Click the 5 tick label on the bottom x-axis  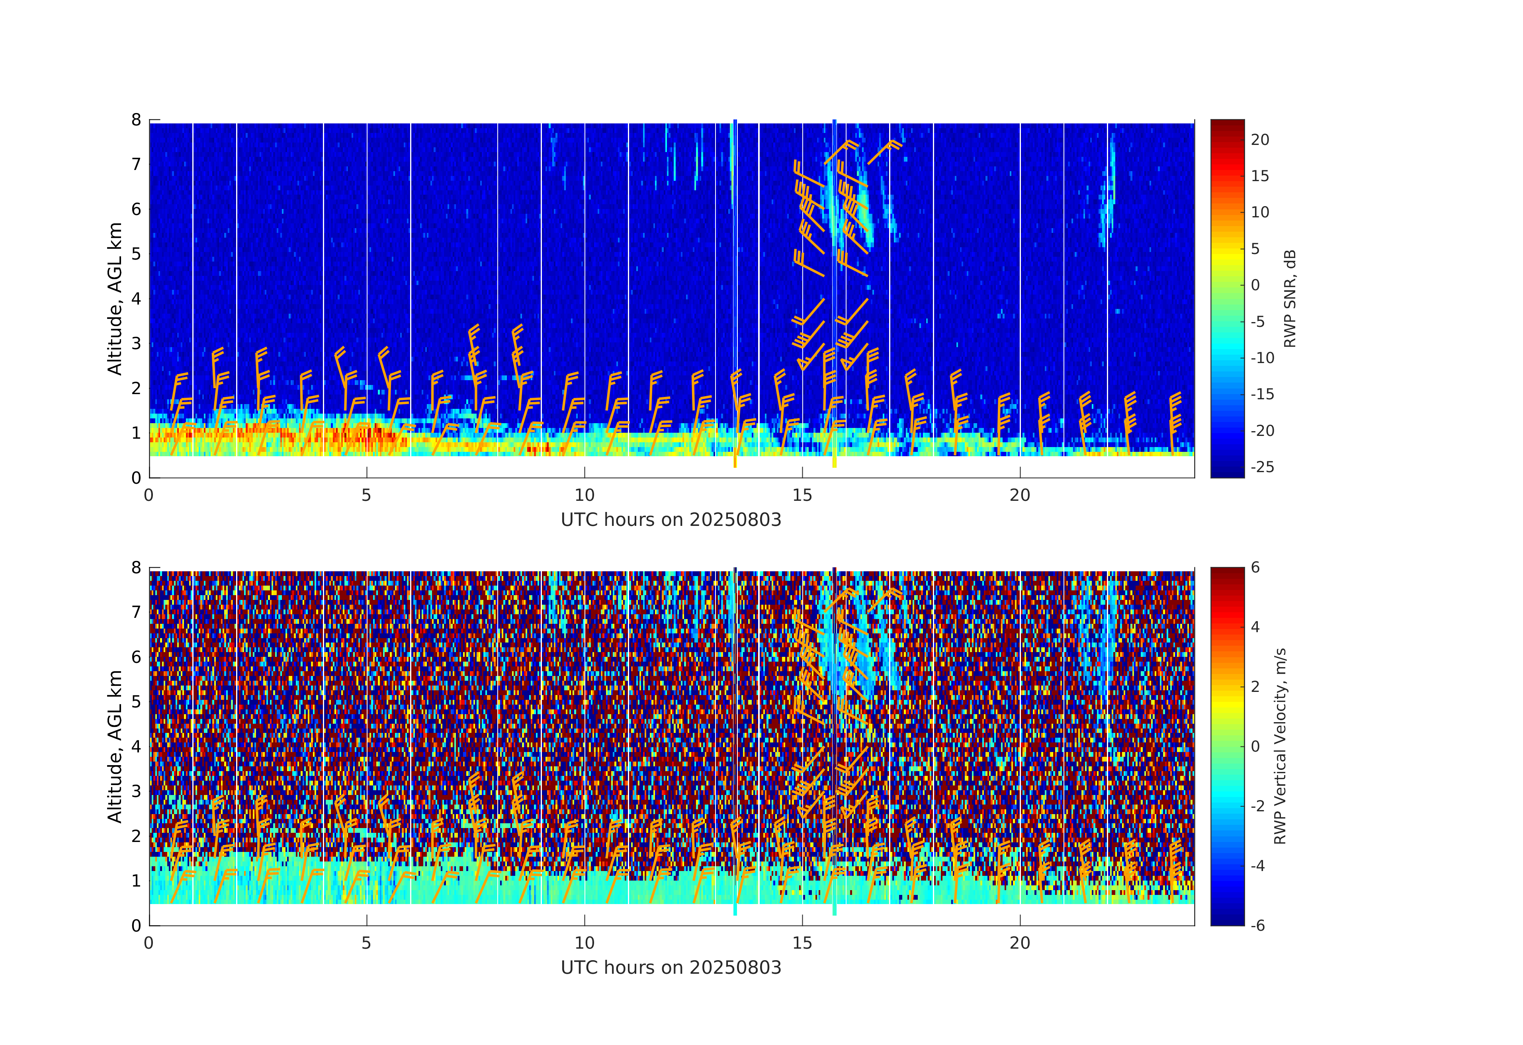[x=366, y=943]
